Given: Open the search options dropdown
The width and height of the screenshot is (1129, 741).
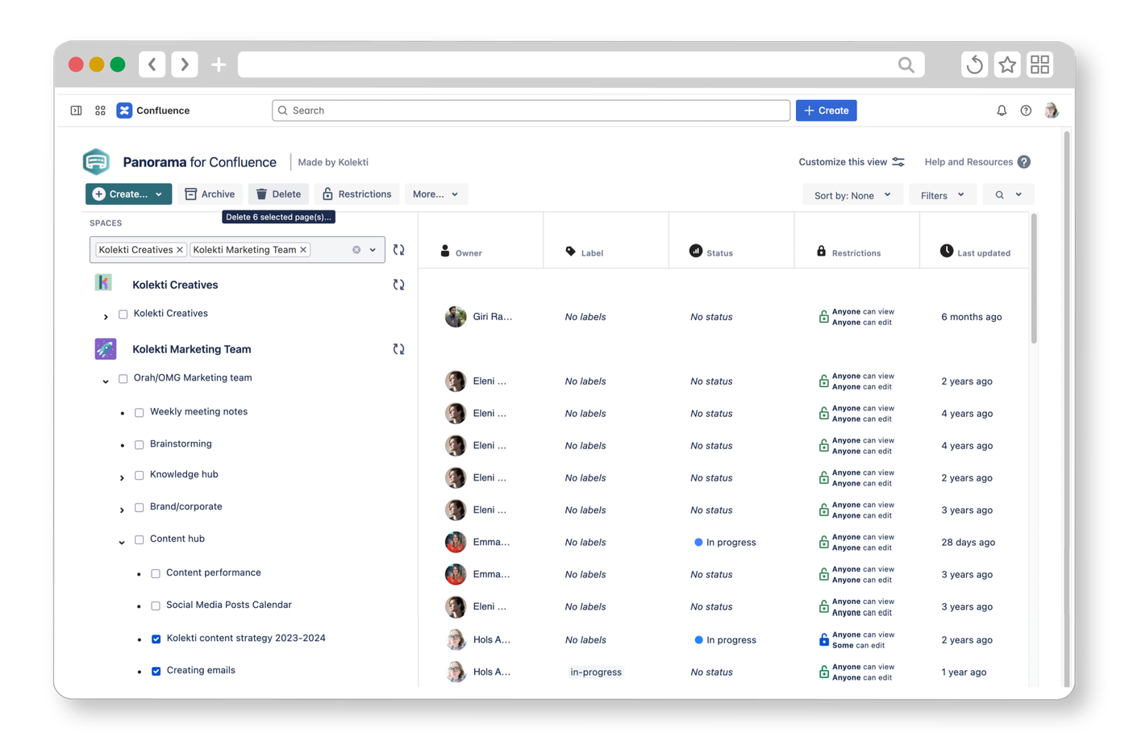Looking at the screenshot, I should point(1008,195).
